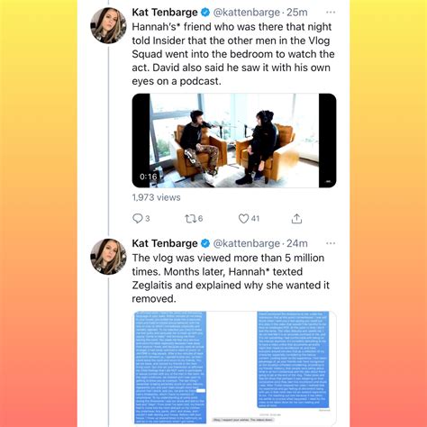
Task: Open right text message screenshot image
Action: 293,359
